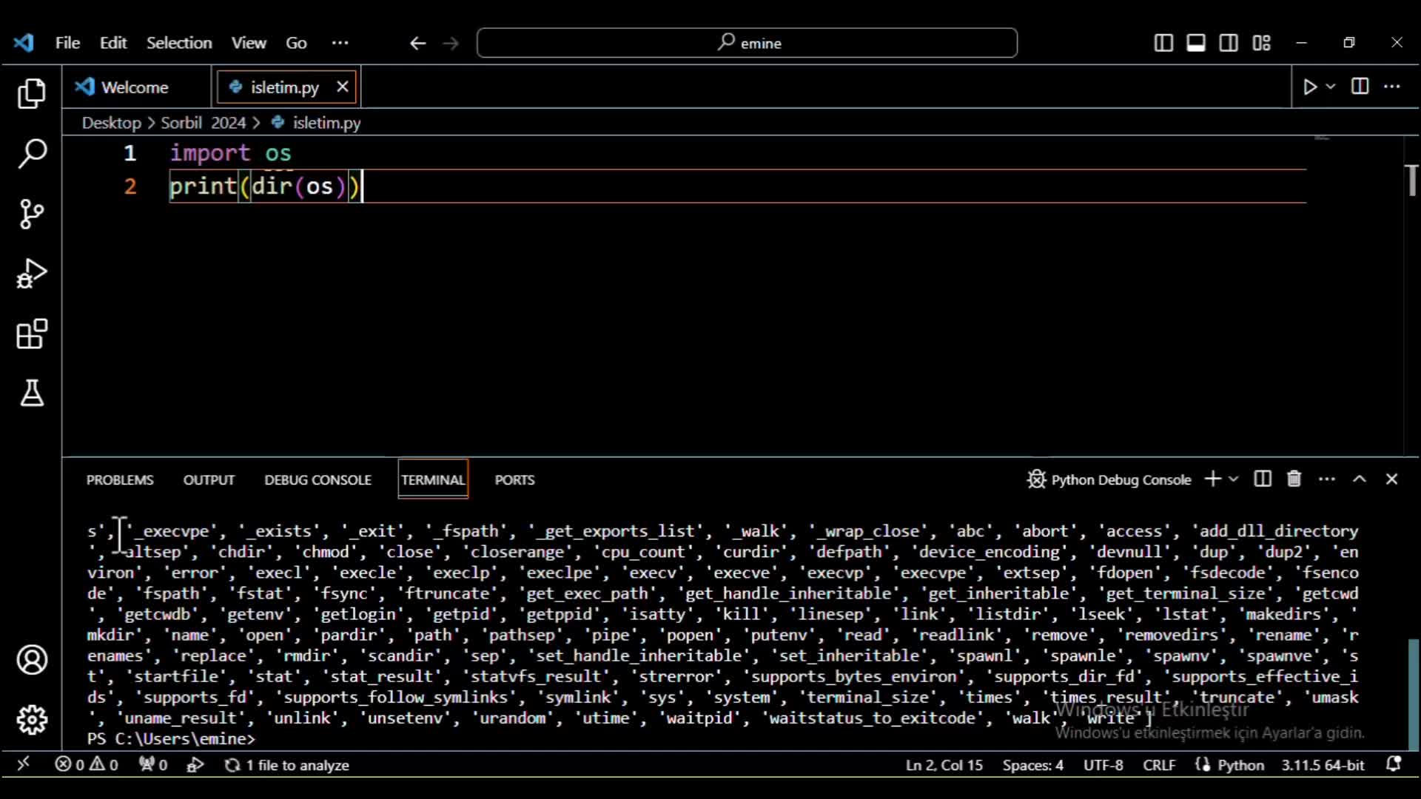1421x799 pixels.
Task: Switch to the Welcome tab
Action: (x=136, y=87)
